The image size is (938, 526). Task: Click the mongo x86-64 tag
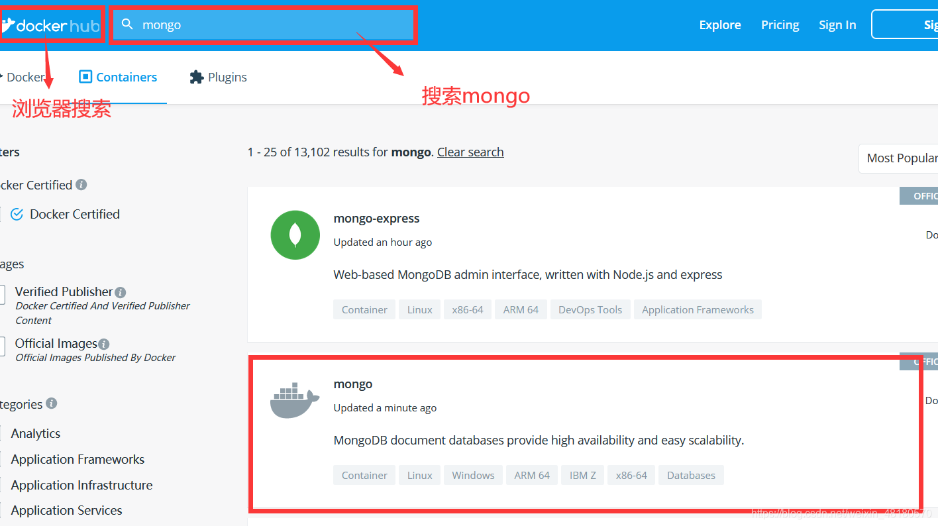tap(631, 475)
